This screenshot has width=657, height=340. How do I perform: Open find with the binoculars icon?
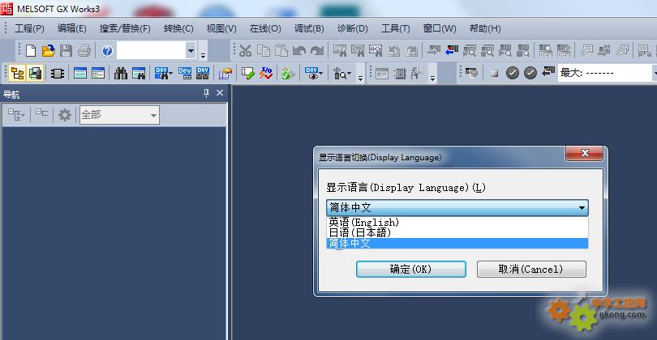pos(121,74)
